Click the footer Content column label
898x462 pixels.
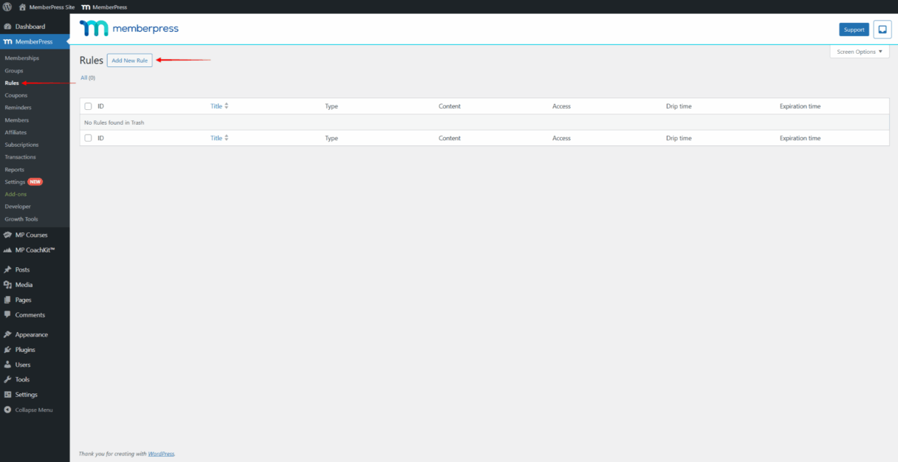click(x=450, y=138)
